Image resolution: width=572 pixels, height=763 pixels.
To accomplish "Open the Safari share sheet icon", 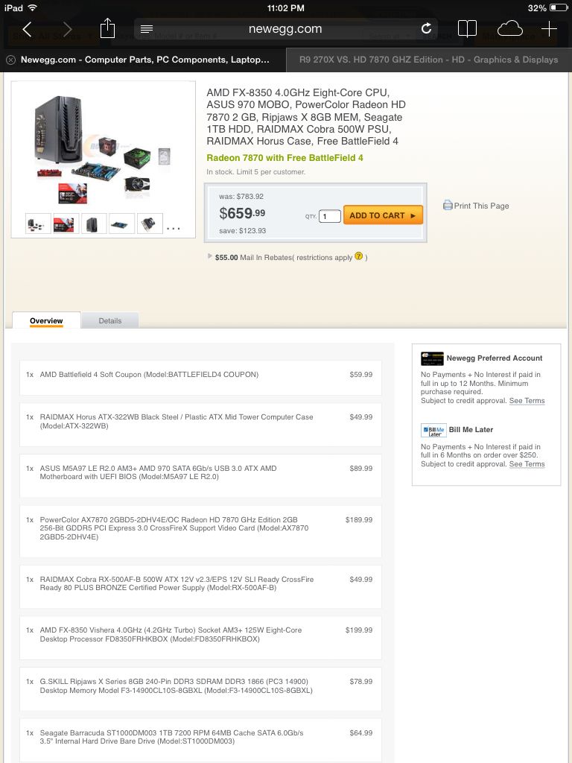I will tap(107, 28).
